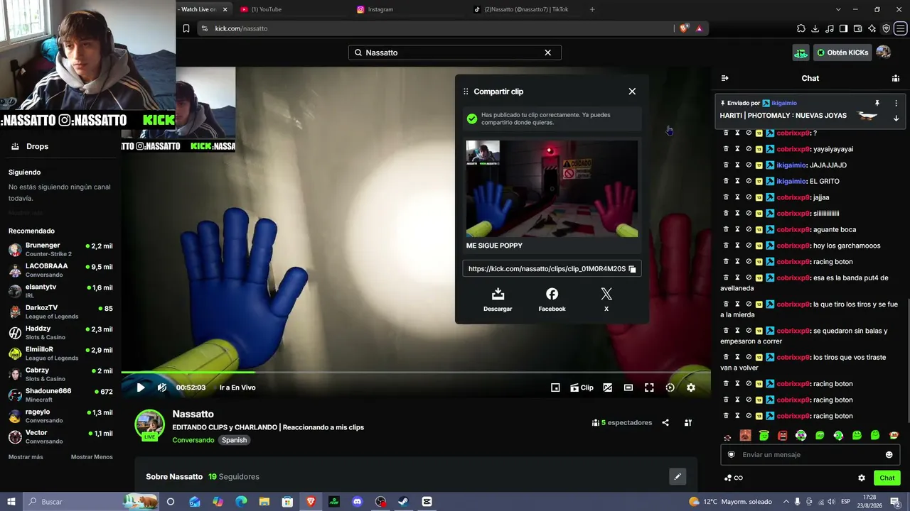This screenshot has height=511, width=910.
Task: Send message with Chat button
Action: coord(887,478)
